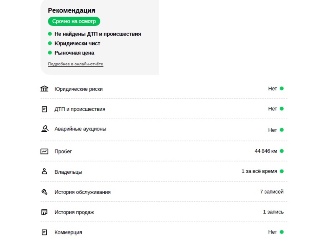325x244 pixels.
Task: Click the green Срочно на осмотр badge
Action: [74, 21]
